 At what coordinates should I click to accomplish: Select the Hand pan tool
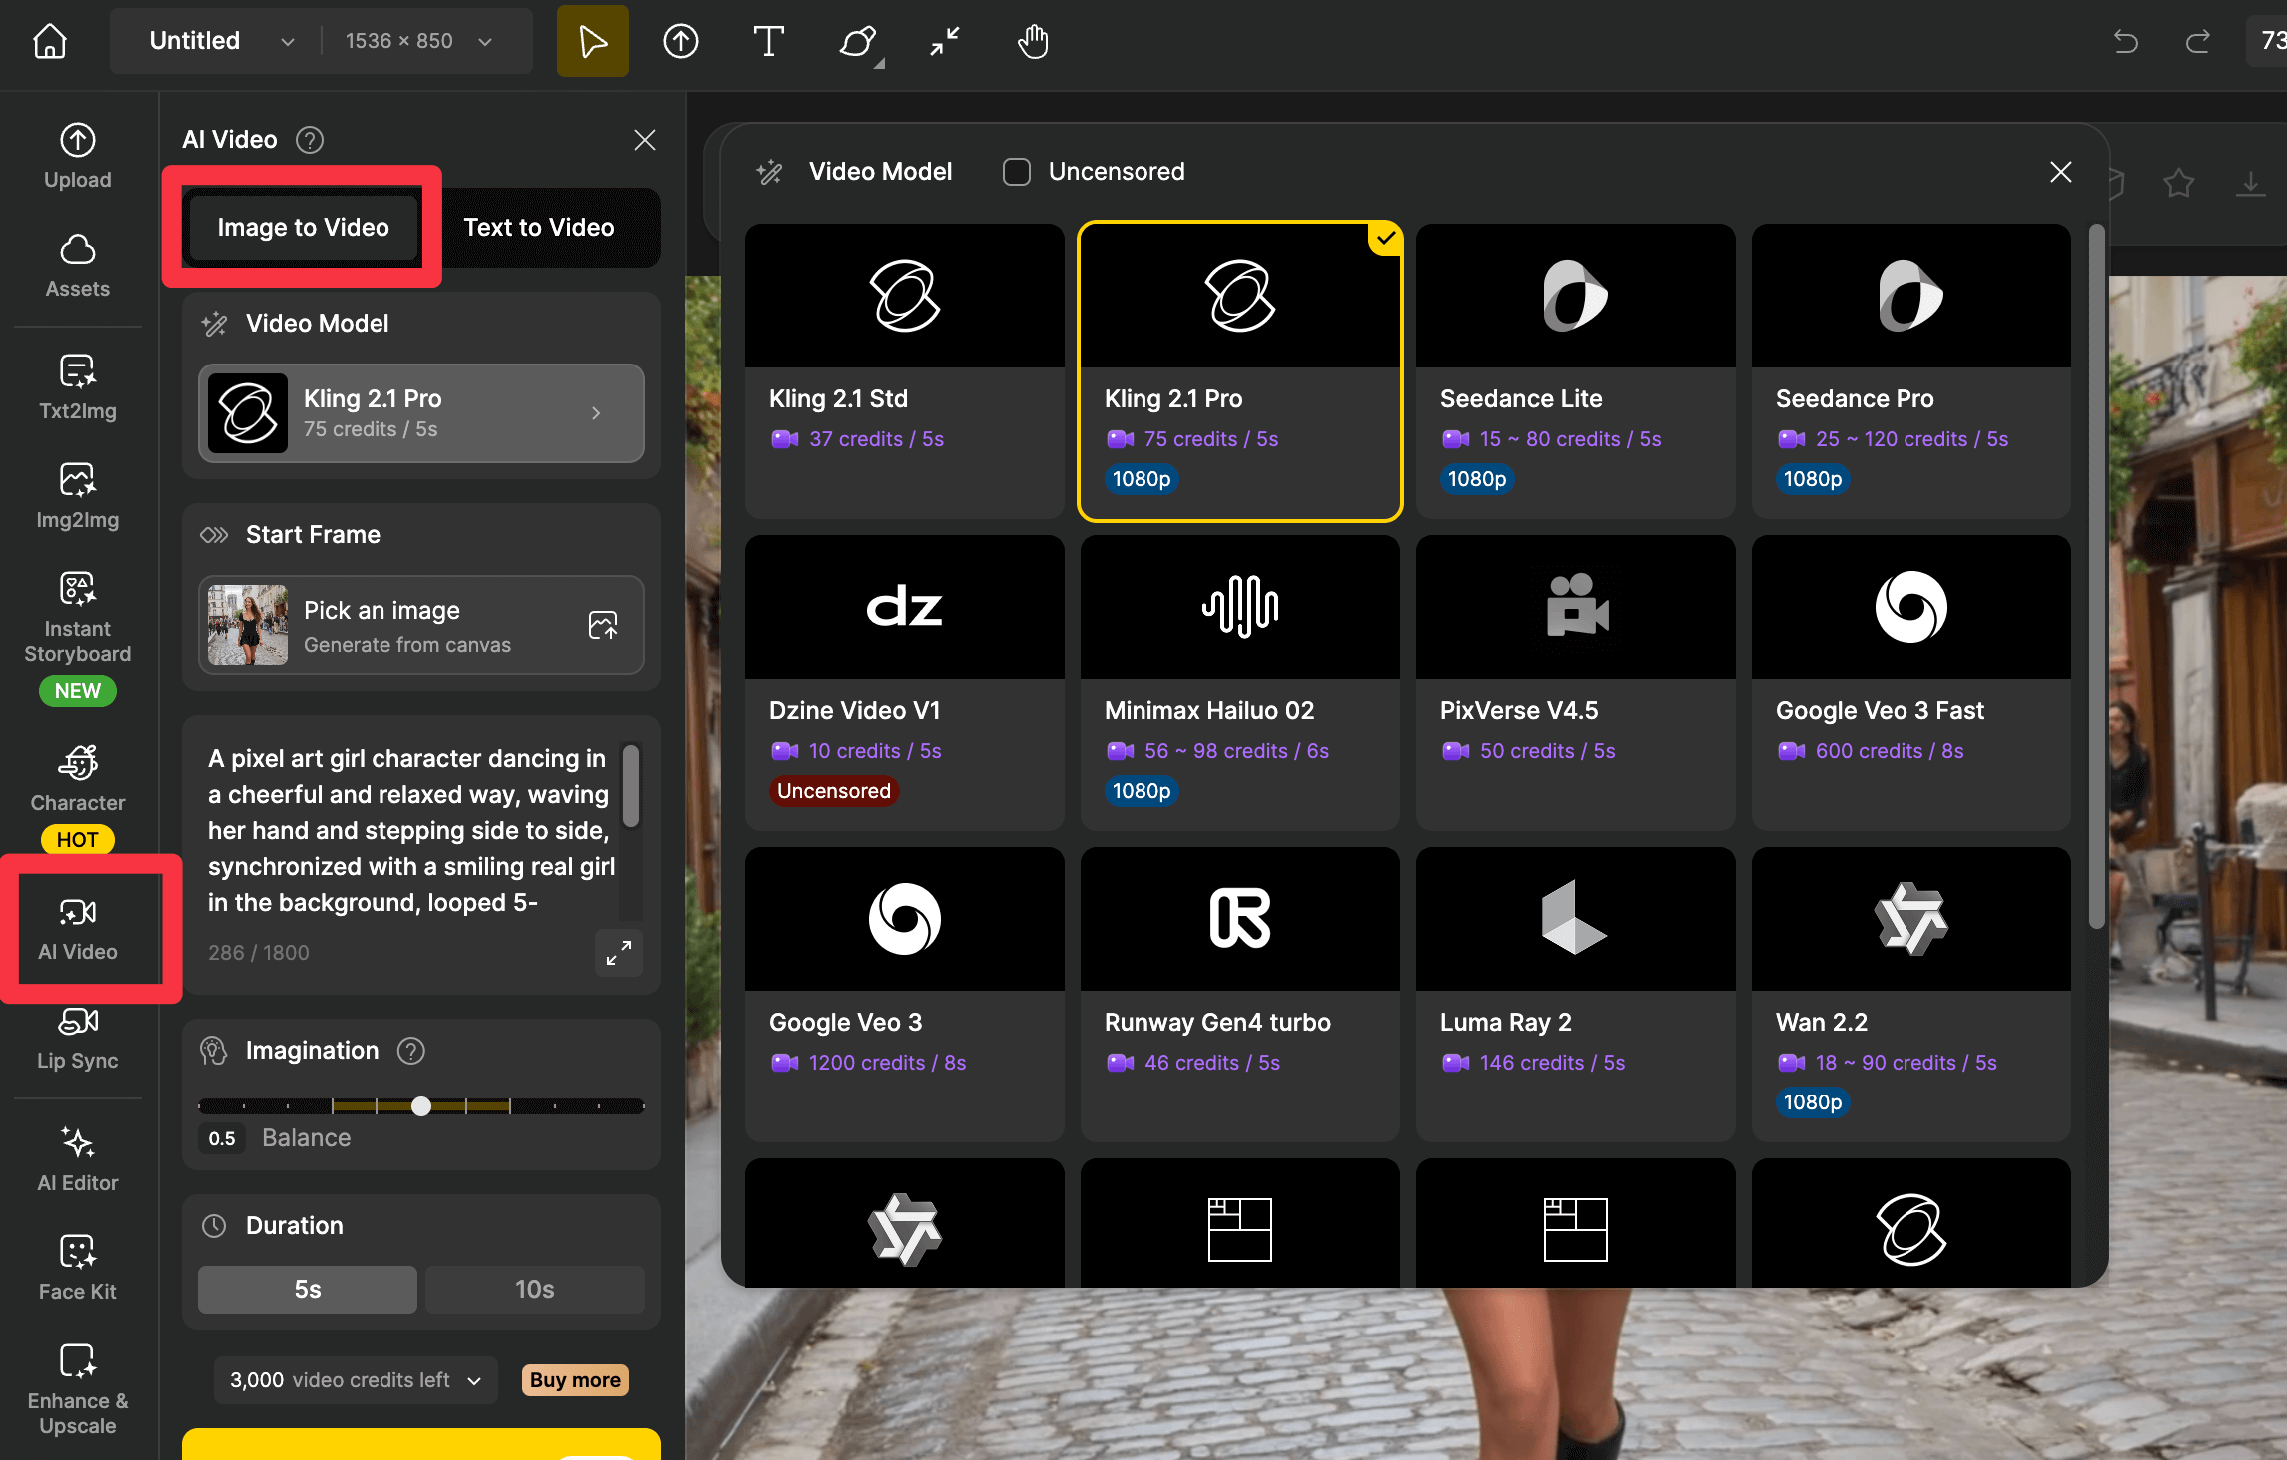tap(1032, 42)
